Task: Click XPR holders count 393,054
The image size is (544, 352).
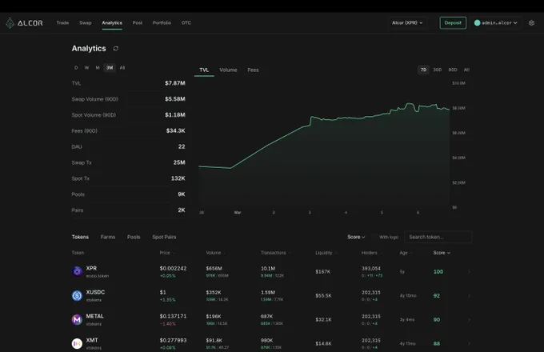Action: pos(371,269)
